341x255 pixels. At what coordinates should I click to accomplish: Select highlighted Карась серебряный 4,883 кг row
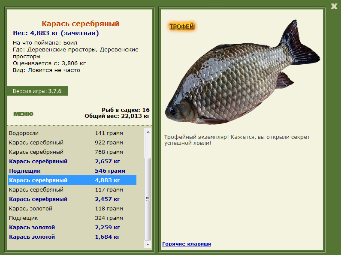pos(72,180)
